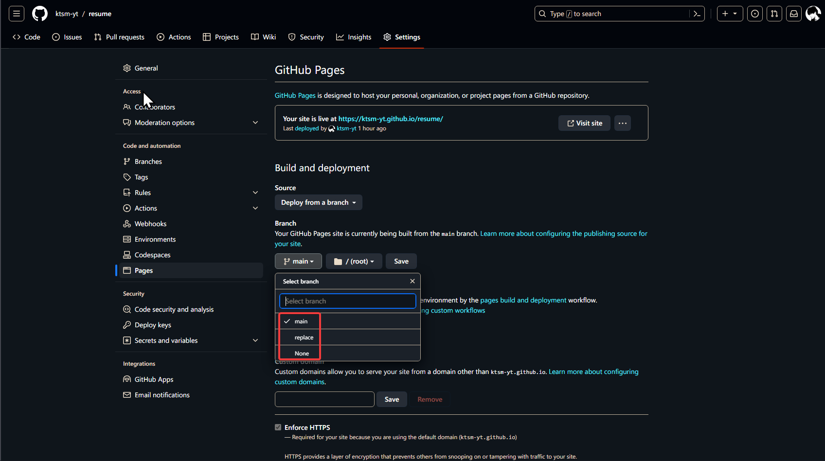Open the ktsm-yt deployer profile link
The height and width of the screenshot is (461, 825).
347,128
